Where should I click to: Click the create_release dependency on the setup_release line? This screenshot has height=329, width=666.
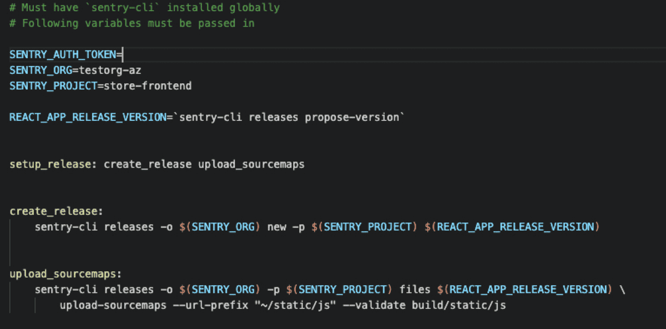(x=147, y=165)
